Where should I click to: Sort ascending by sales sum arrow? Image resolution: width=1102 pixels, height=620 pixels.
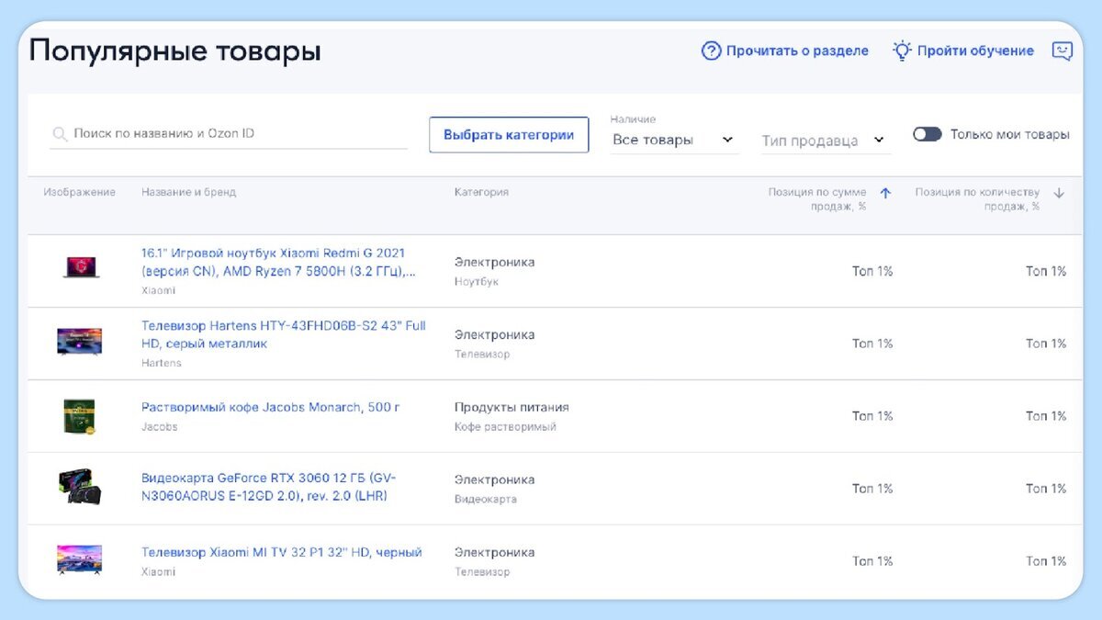pyautogui.click(x=885, y=193)
